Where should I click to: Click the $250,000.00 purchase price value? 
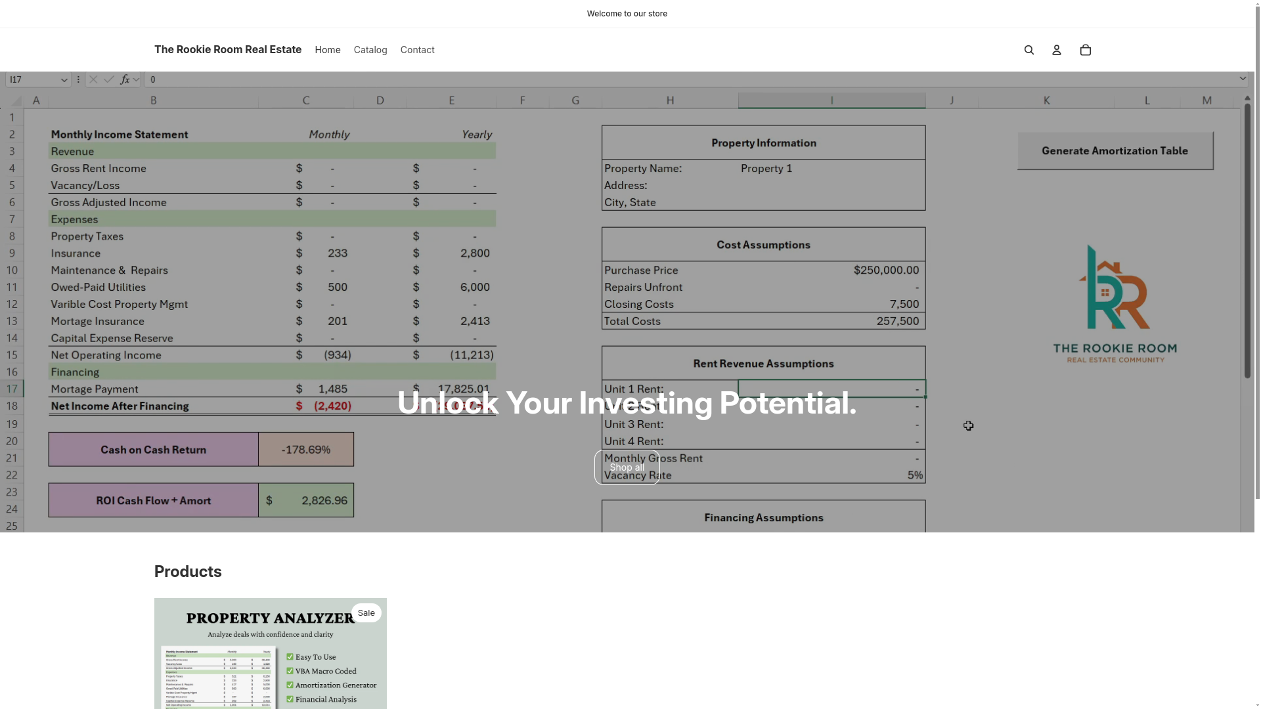click(886, 270)
